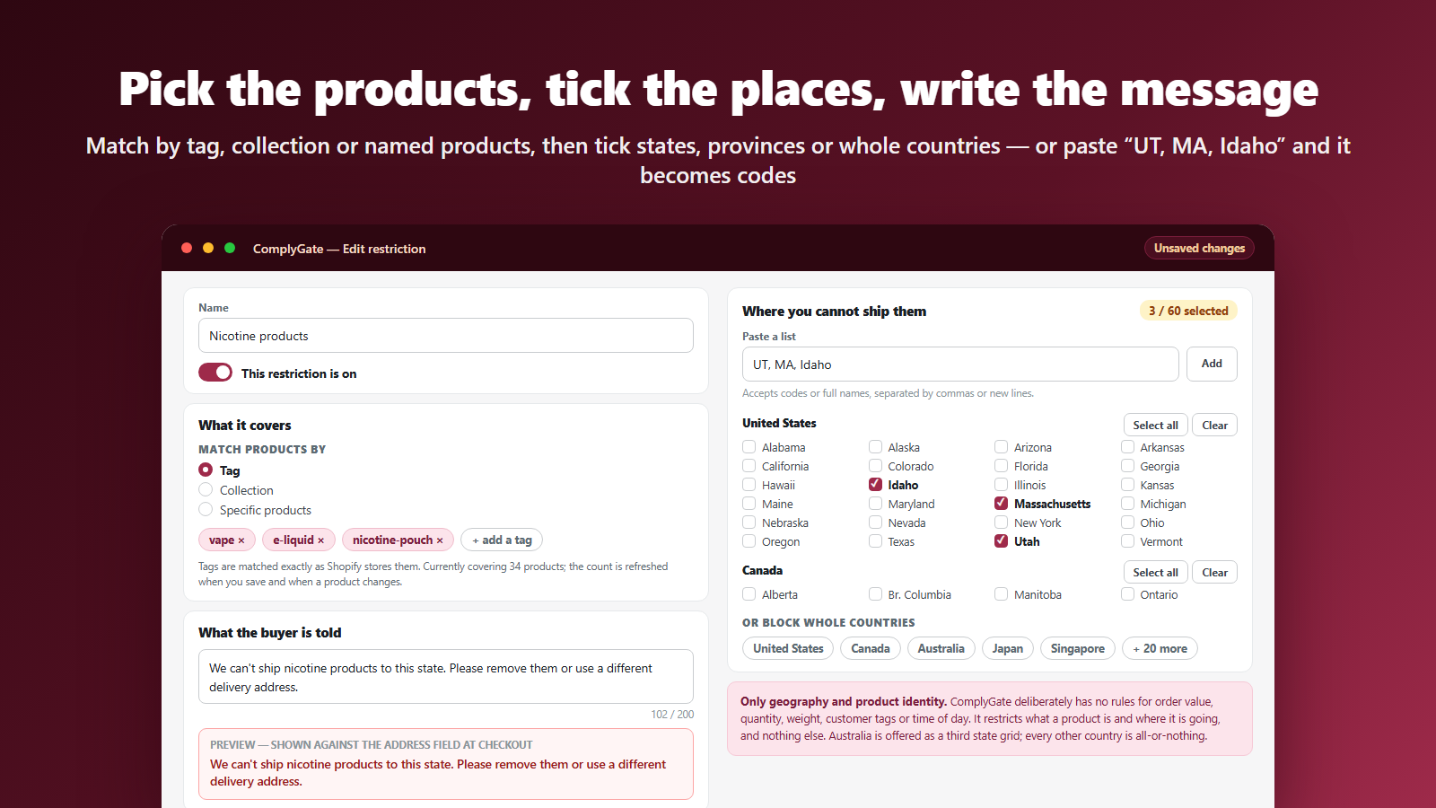Click the add a tag chip
The height and width of the screenshot is (808, 1436).
coord(502,540)
